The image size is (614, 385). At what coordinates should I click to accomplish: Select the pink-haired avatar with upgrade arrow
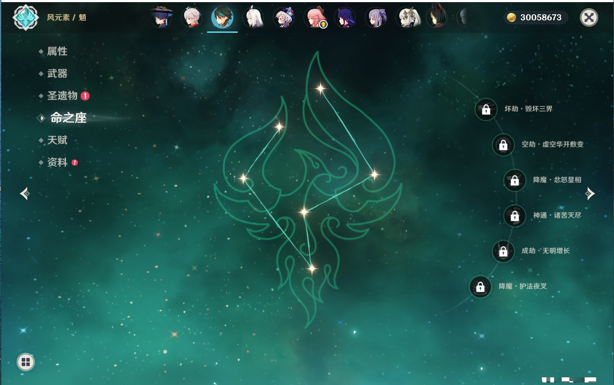[x=315, y=17]
